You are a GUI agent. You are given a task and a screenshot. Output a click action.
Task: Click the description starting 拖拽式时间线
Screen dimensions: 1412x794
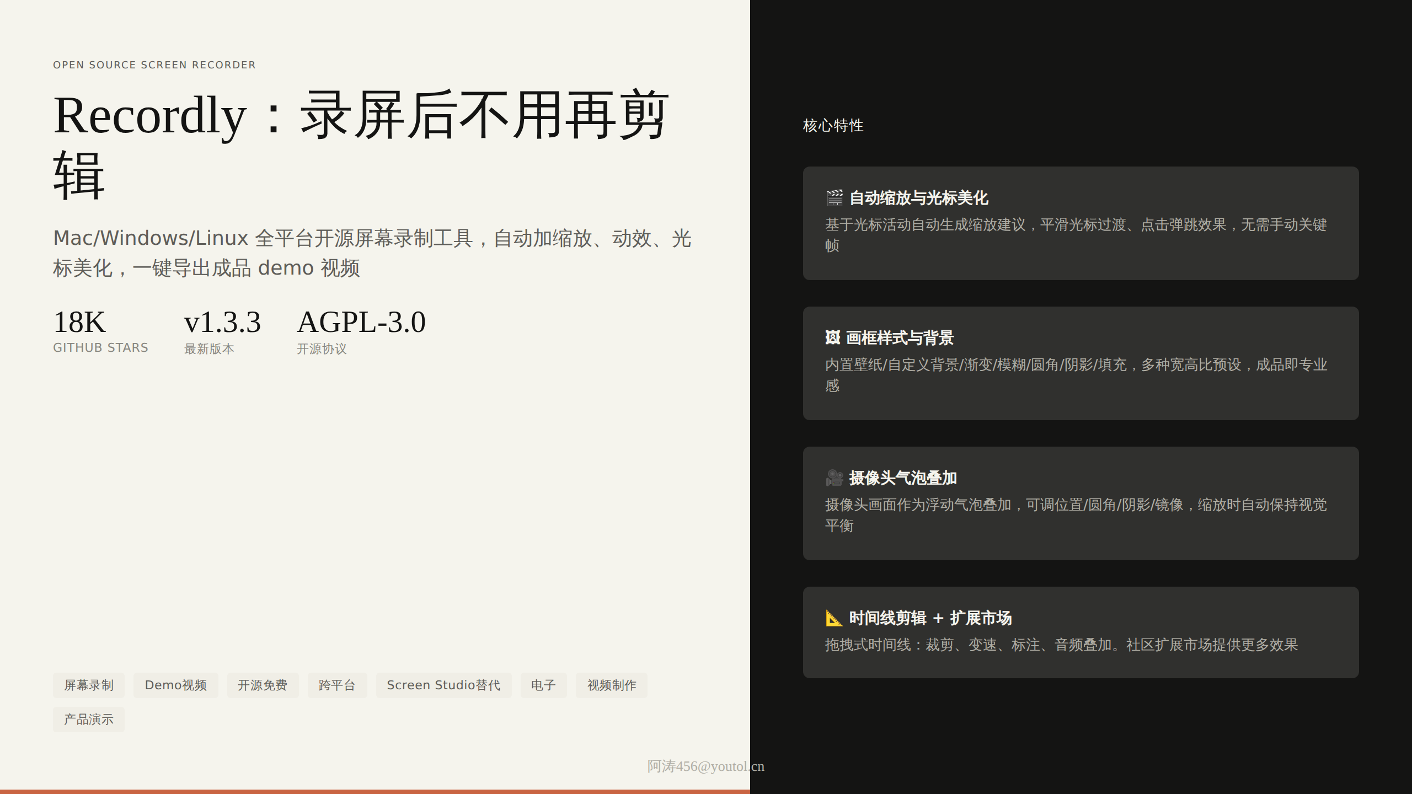tap(1061, 645)
